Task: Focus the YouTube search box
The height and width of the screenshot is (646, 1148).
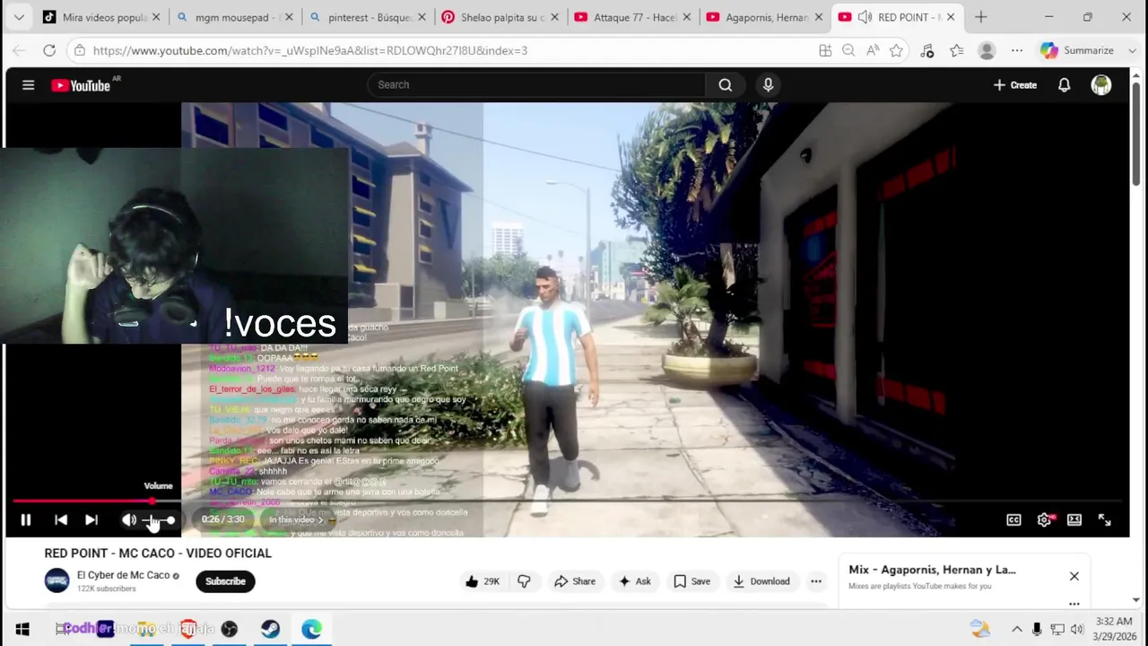Action: (x=536, y=84)
